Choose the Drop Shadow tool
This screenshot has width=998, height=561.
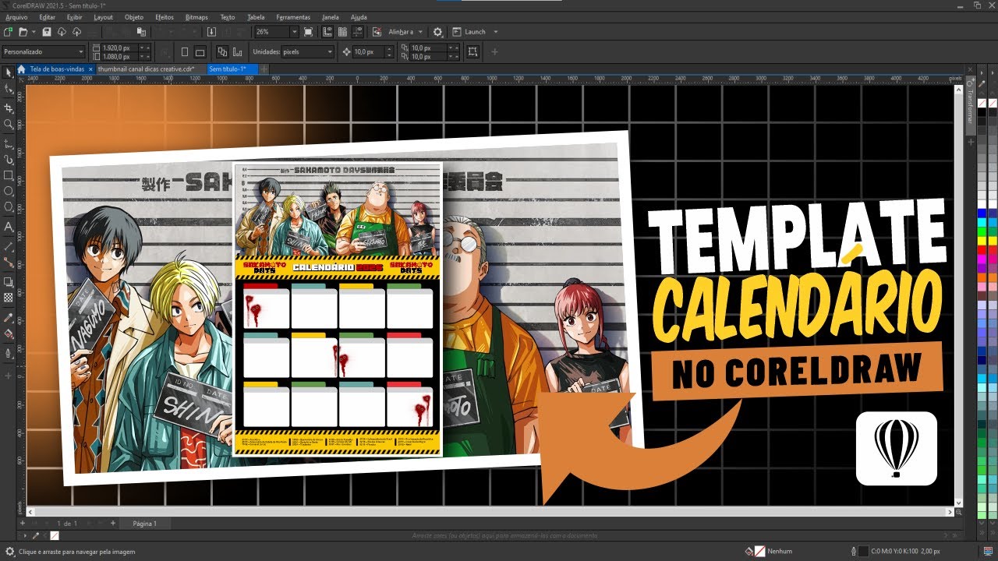[x=9, y=281]
